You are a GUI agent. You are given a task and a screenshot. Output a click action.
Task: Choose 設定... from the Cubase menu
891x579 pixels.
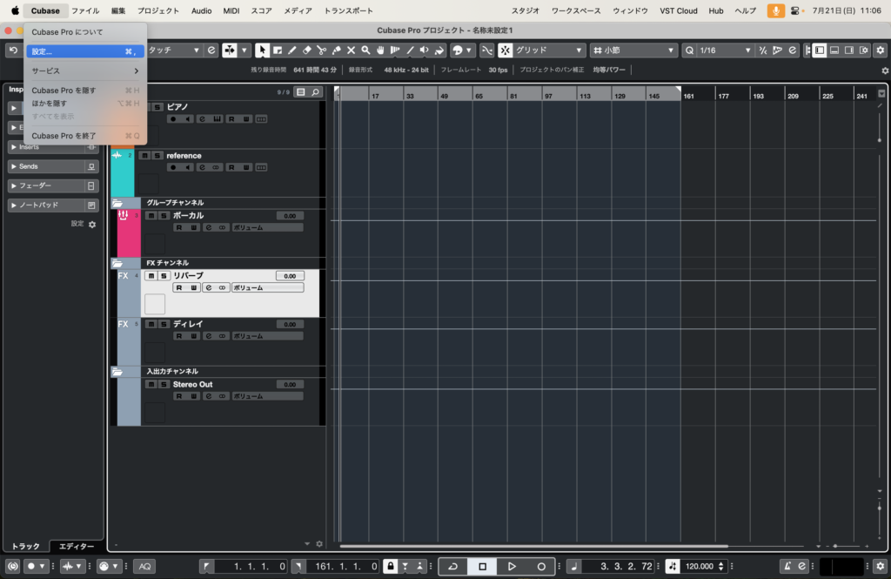click(84, 51)
